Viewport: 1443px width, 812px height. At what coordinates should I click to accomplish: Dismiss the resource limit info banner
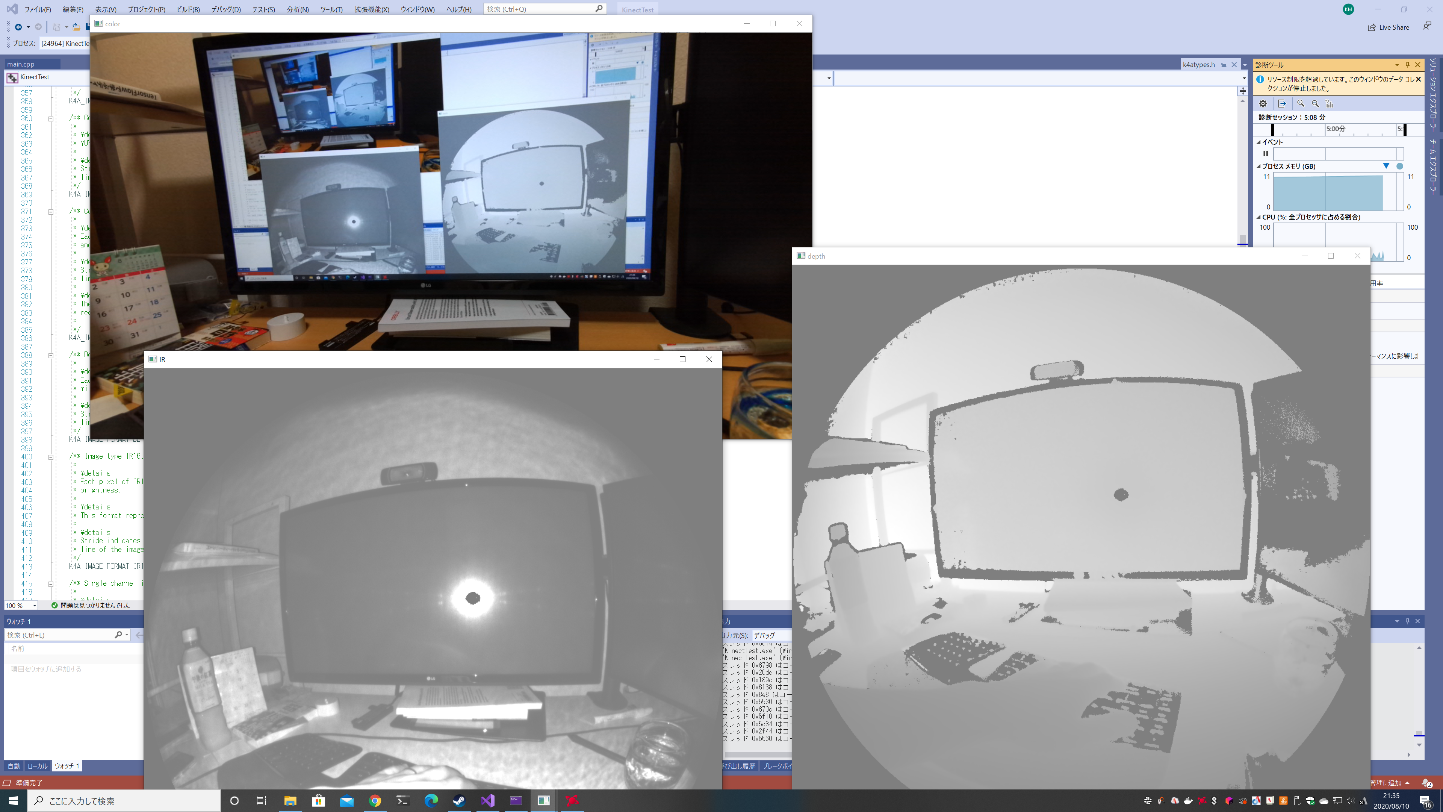pos(1418,80)
